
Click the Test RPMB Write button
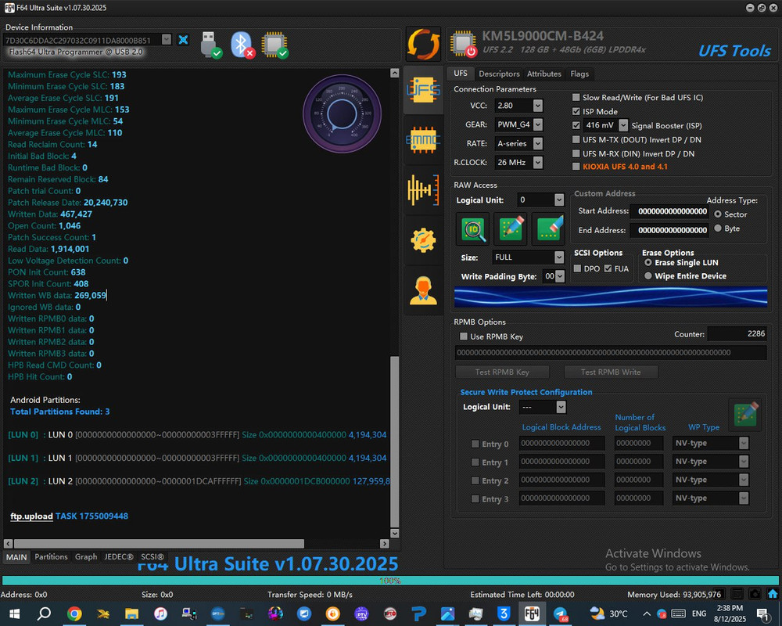pyautogui.click(x=611, y=372)
